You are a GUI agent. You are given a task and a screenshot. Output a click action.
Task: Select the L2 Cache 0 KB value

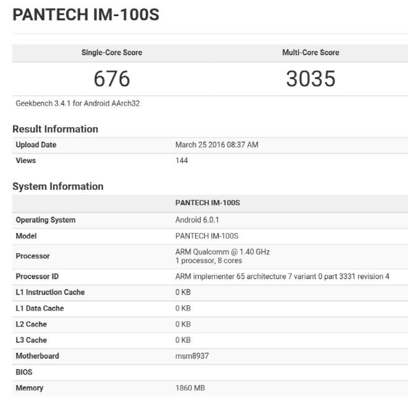pyautogui.click(x=183, y=324)
